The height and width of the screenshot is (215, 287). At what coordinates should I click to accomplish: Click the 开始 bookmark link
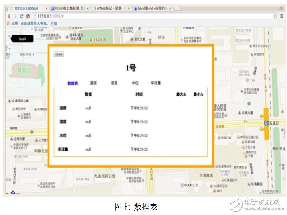pyautogui.click(x=54, y=23)
